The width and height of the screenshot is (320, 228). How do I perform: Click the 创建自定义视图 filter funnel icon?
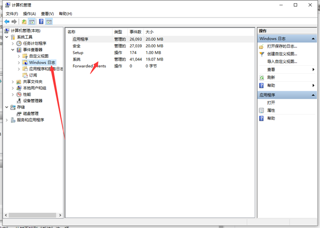[x=261, y=54]
